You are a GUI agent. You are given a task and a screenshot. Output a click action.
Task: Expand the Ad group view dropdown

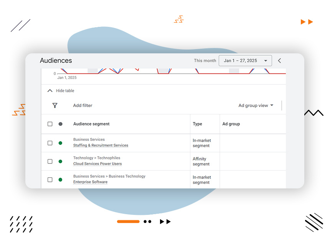[256, 106]
